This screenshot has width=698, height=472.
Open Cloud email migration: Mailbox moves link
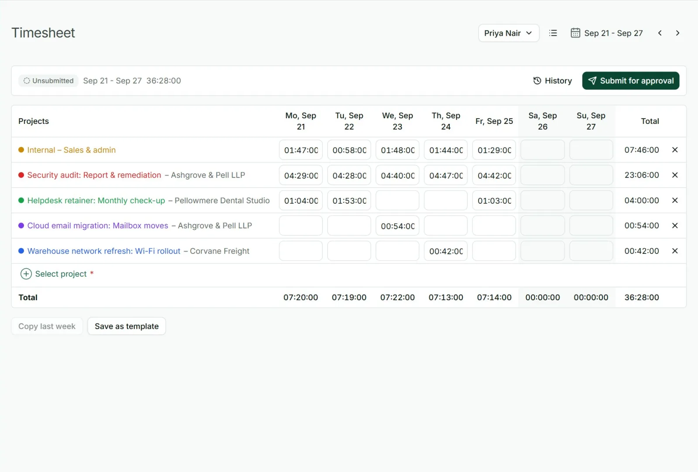coord(98,226)
